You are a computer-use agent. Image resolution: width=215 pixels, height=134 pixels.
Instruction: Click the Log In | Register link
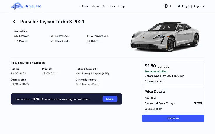[193, 6]
